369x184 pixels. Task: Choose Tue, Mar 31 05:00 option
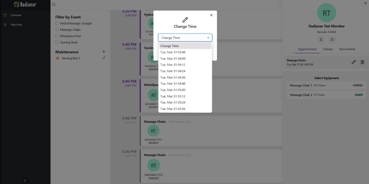coord(185,90)
